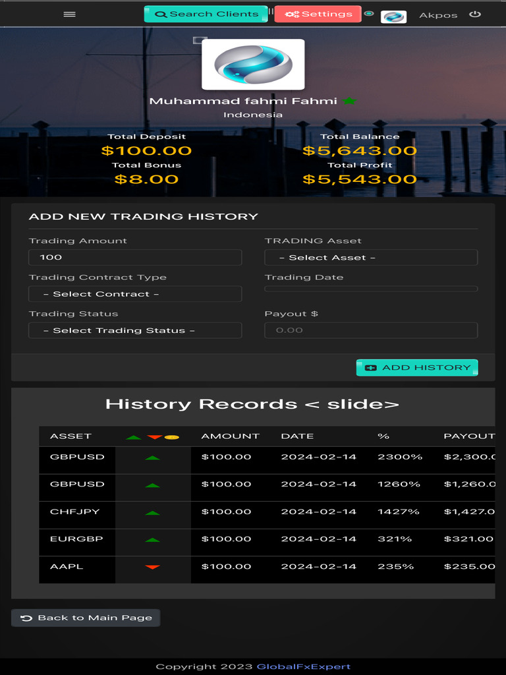Open the Select Trading Status dropdown

(x=135, y=331)
